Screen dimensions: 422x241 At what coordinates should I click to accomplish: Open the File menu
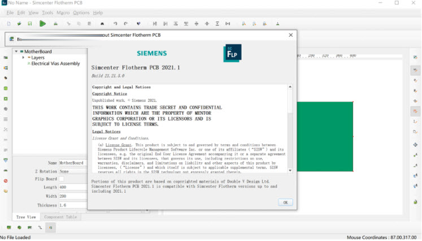tap(10, 12)
